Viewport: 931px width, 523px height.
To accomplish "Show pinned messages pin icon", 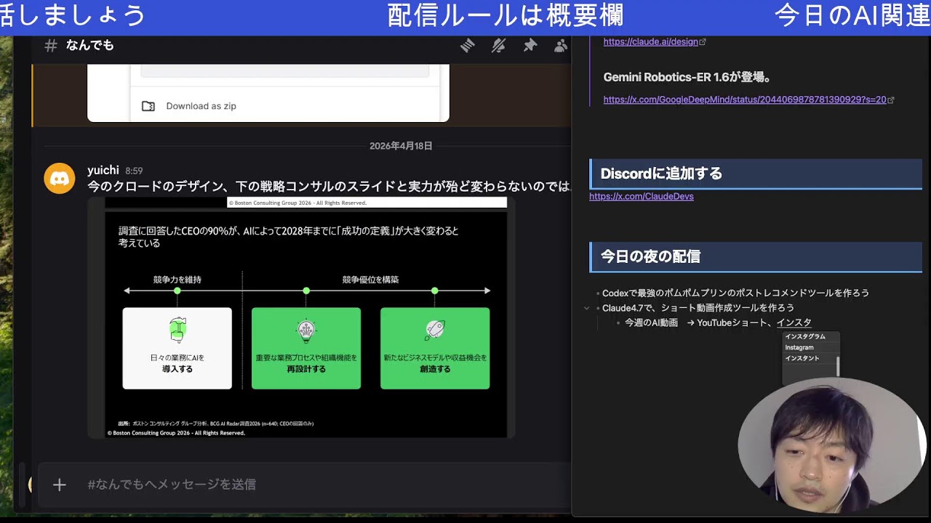I will [x=530, y=46].
